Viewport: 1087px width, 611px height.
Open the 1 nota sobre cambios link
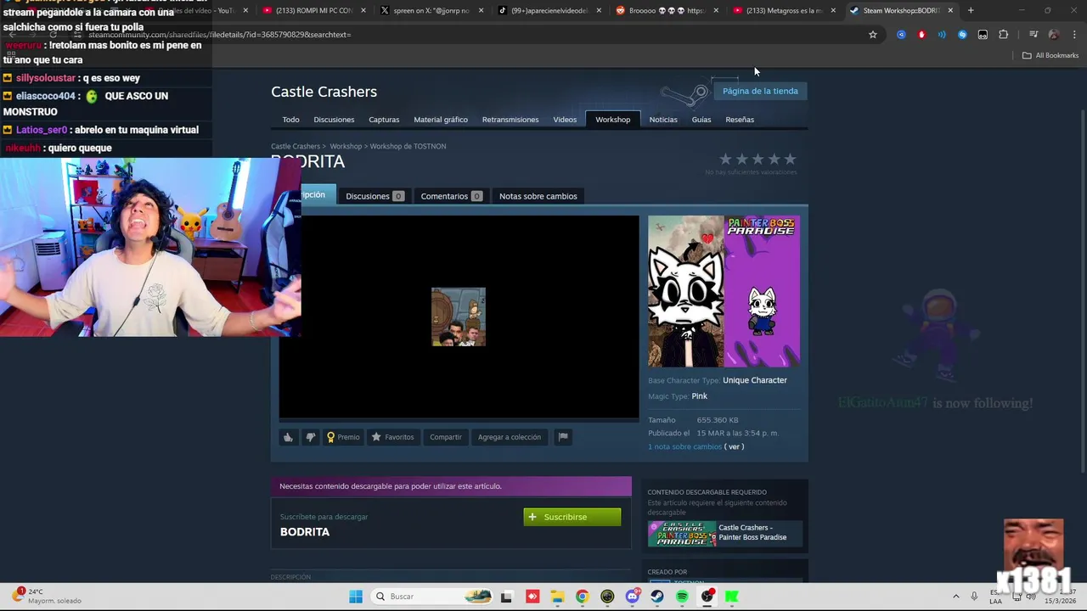(684, 446)
